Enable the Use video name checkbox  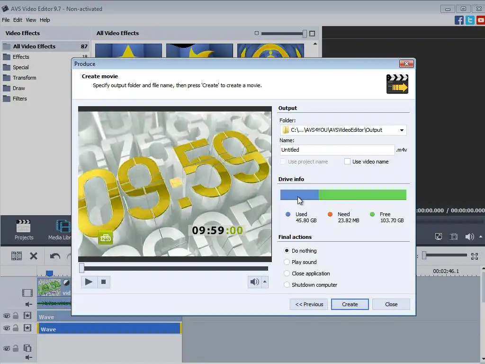[347, 162]
